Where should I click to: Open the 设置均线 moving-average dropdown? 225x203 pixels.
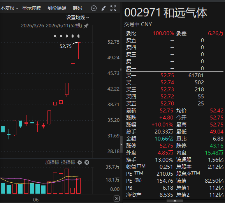pos(77,18)
